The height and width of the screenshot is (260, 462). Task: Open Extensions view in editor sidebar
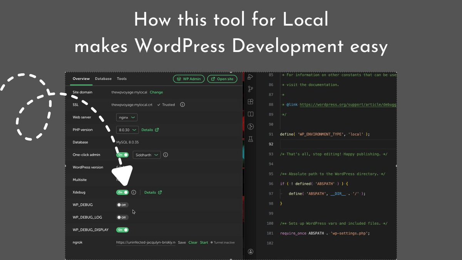[x=250, y=102]
